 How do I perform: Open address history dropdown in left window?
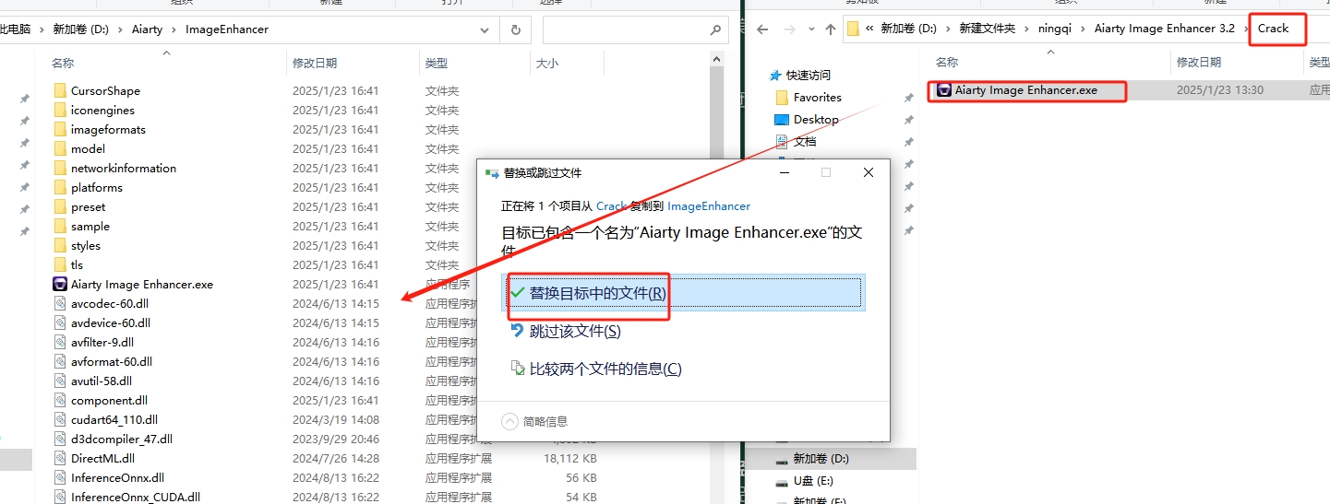click(x=485, y=29)
